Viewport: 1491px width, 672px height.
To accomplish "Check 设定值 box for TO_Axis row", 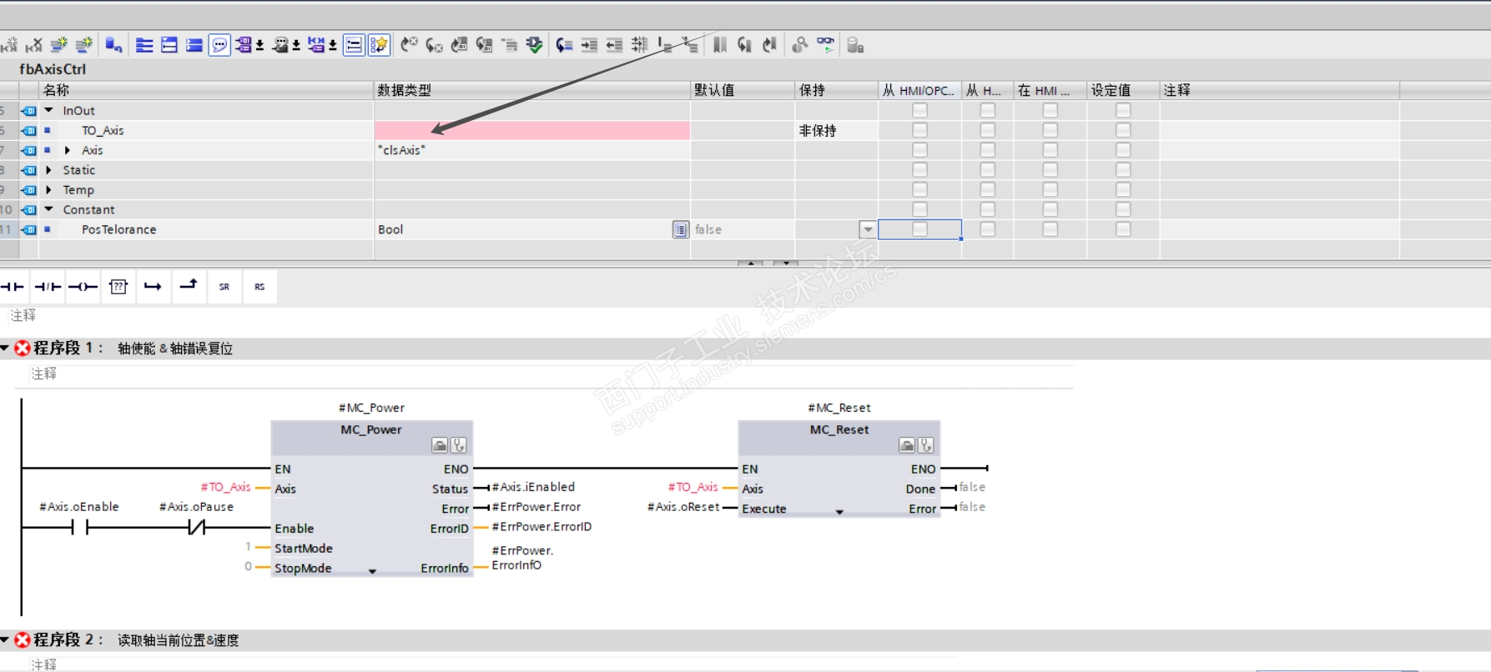I will (1123, 130).
